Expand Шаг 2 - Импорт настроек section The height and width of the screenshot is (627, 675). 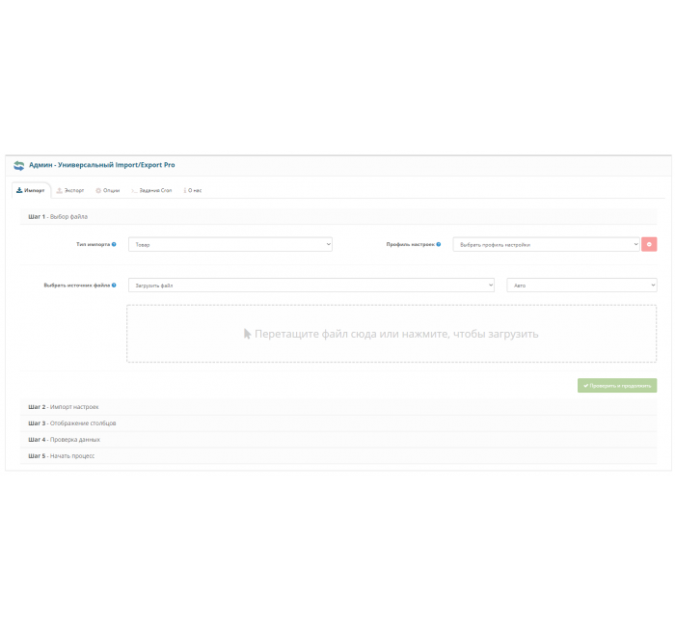click(x=338, y=407)
